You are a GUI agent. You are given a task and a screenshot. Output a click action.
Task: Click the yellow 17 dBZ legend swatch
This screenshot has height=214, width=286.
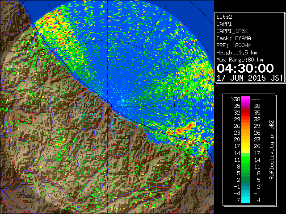point(246,146)
